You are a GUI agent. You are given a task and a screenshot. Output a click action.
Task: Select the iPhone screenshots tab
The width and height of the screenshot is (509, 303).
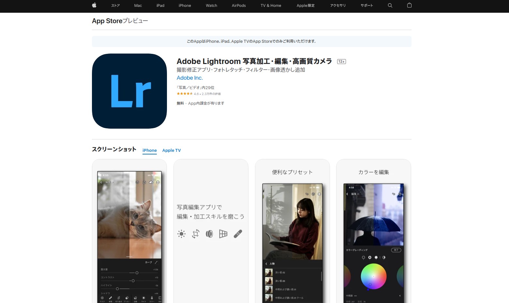tap(149, 150)
